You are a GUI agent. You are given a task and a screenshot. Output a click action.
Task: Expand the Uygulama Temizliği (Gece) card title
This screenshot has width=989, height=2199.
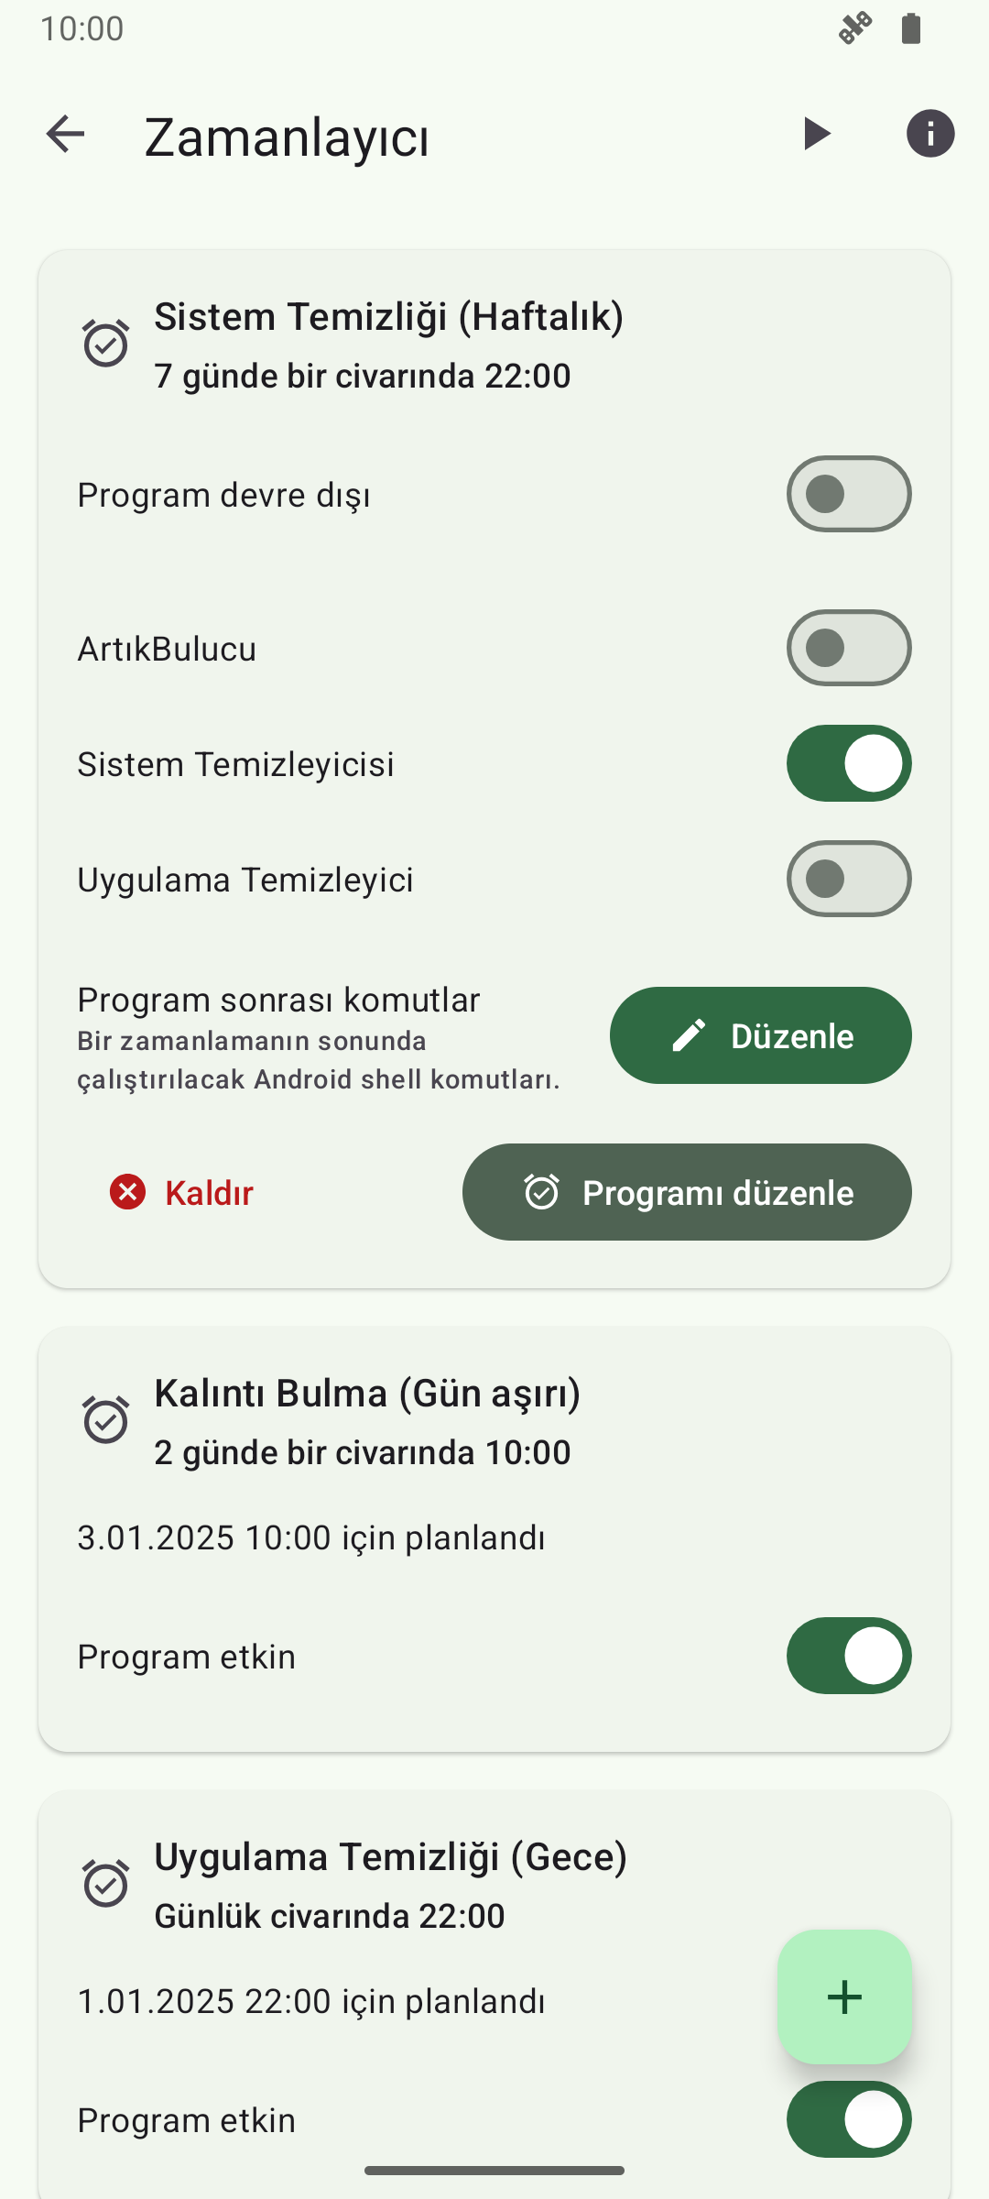[390, 1857]
